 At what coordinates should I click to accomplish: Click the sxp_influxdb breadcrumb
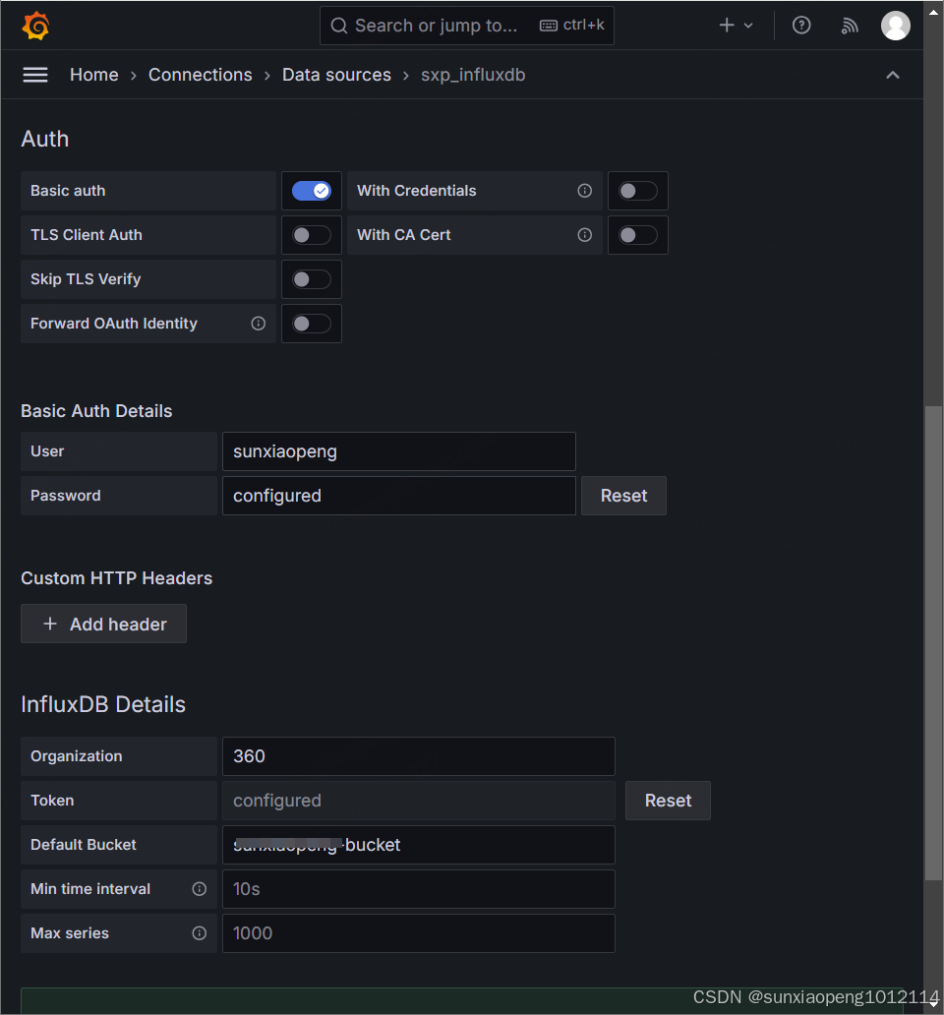point(473,75)
